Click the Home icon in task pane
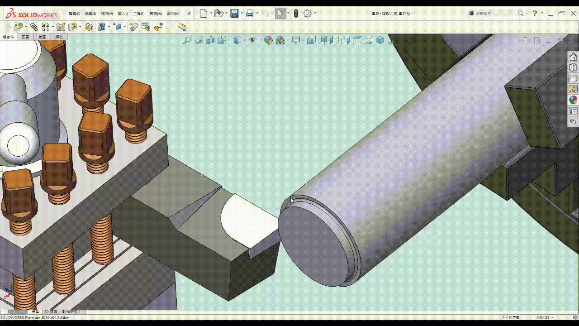The height and width of the screenshot is (326, 579). click(x=573, y=57)
